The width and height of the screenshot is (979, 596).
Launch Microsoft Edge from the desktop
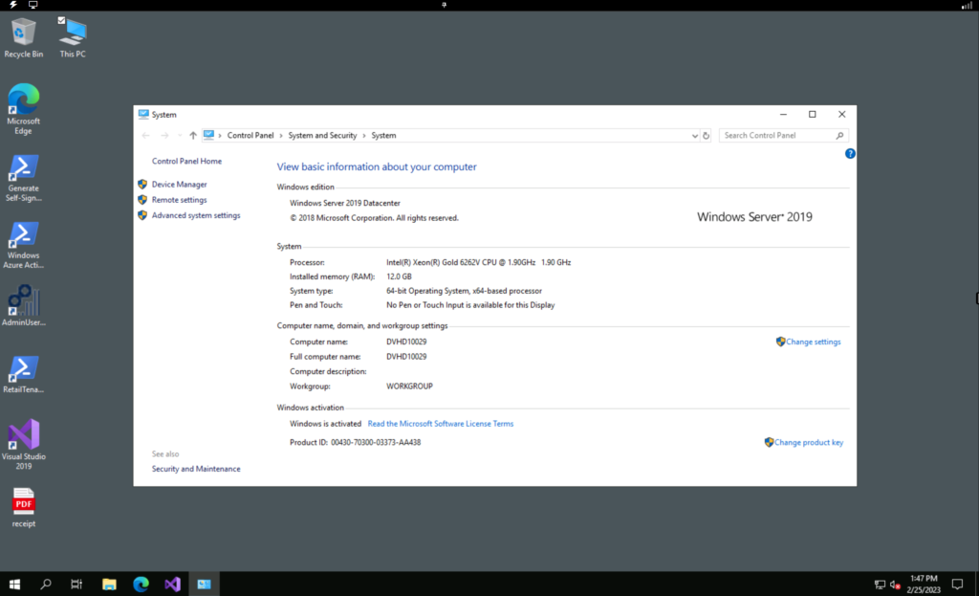tap(24, 109)
